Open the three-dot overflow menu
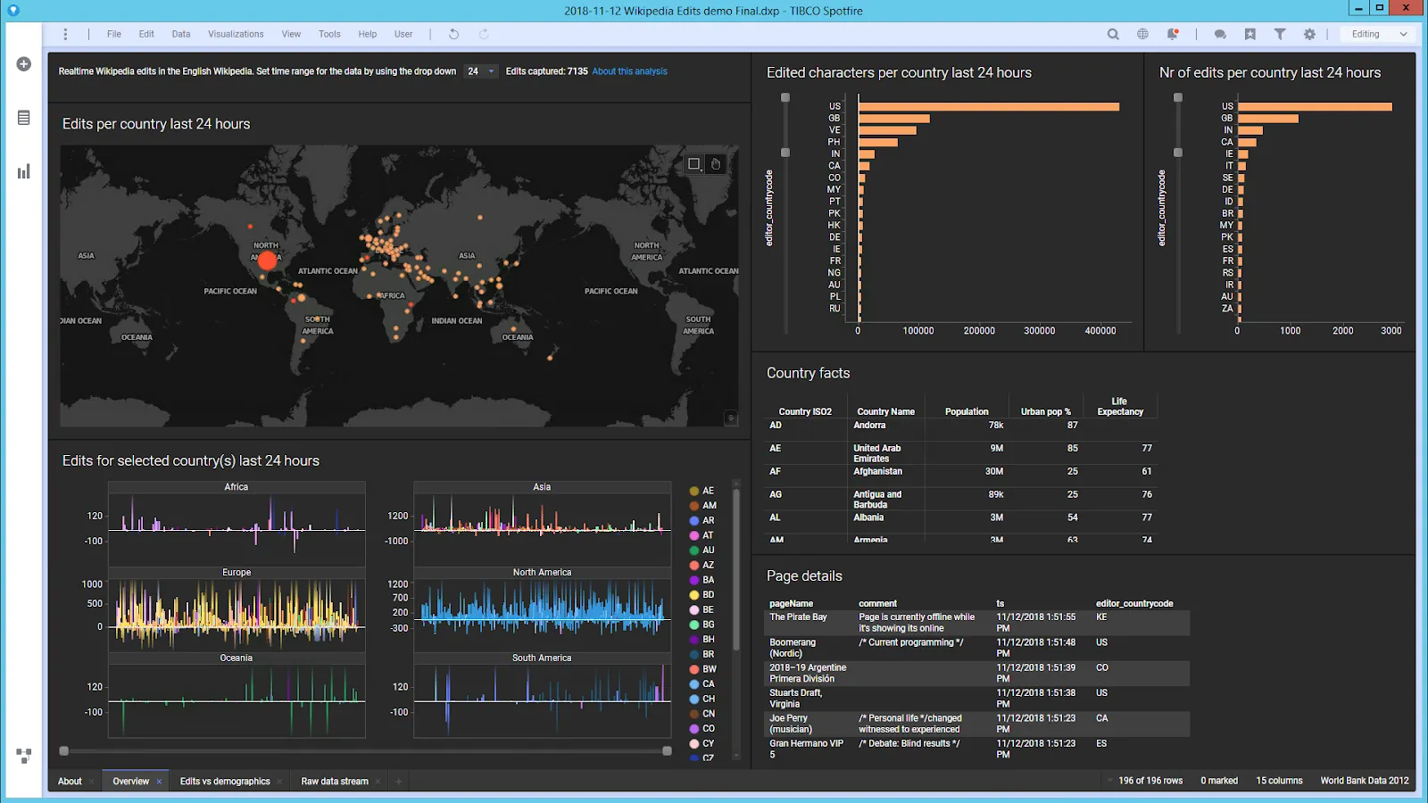Image resolution: width=1428 pixels, height=803 pixels. (65, 34)
